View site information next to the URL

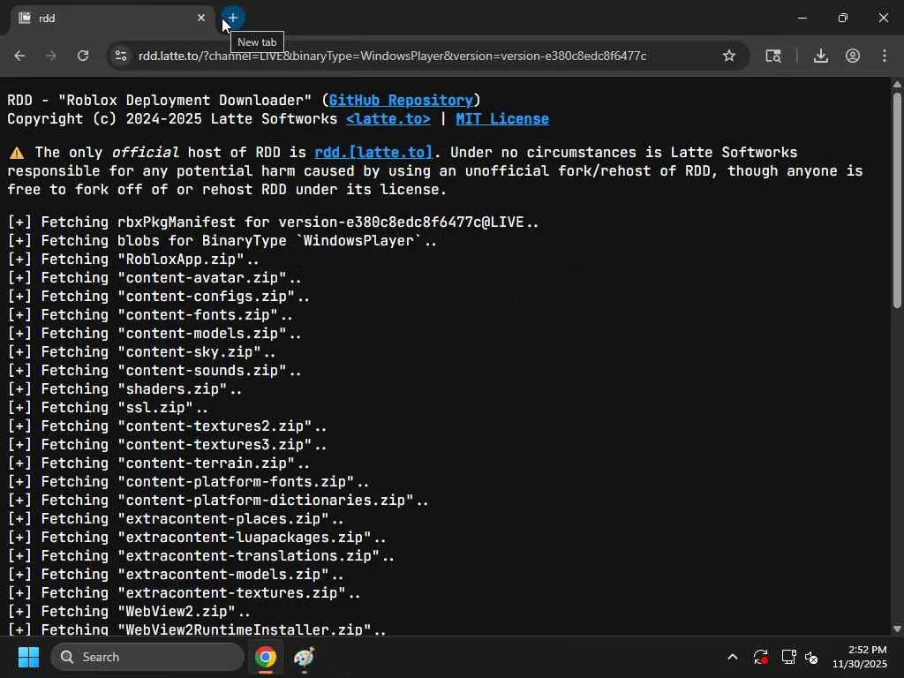pos(121,56)
